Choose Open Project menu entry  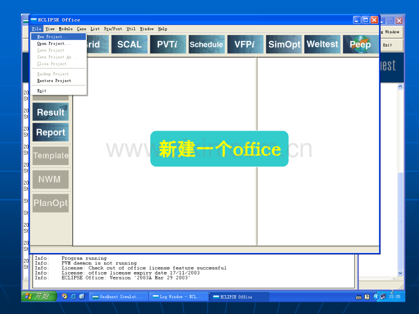point(58,44)
